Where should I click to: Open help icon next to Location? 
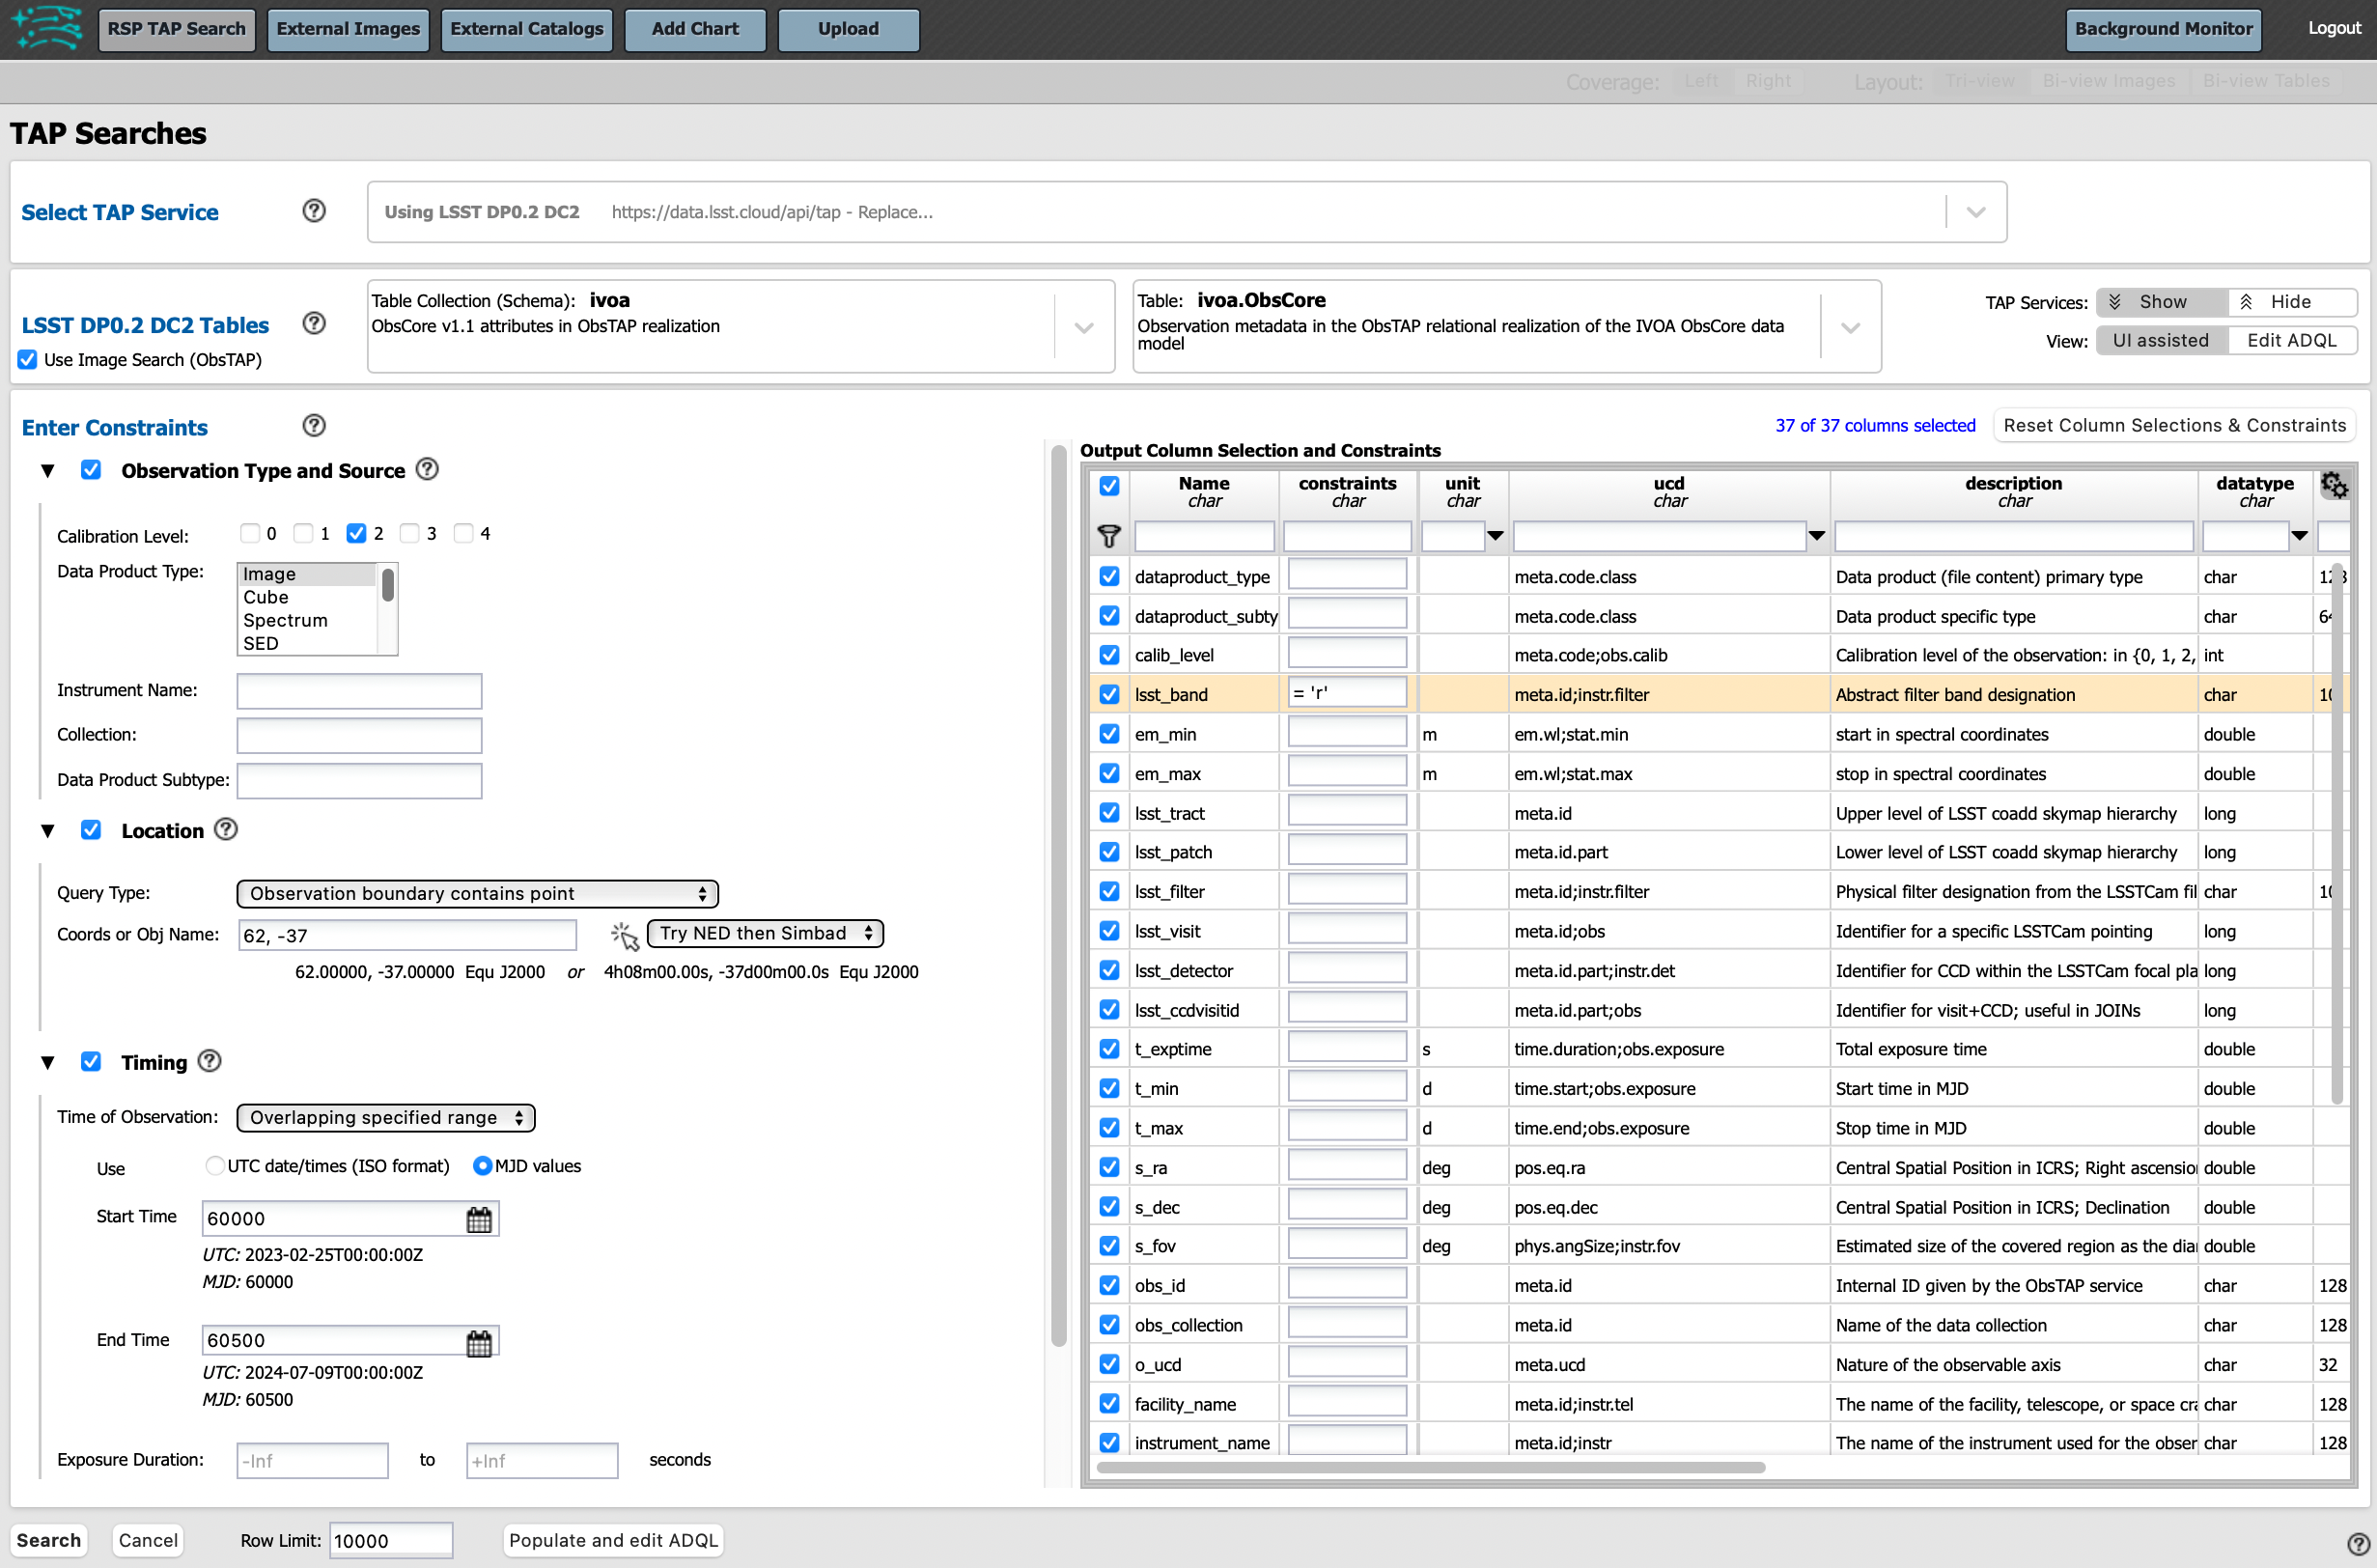226,829
